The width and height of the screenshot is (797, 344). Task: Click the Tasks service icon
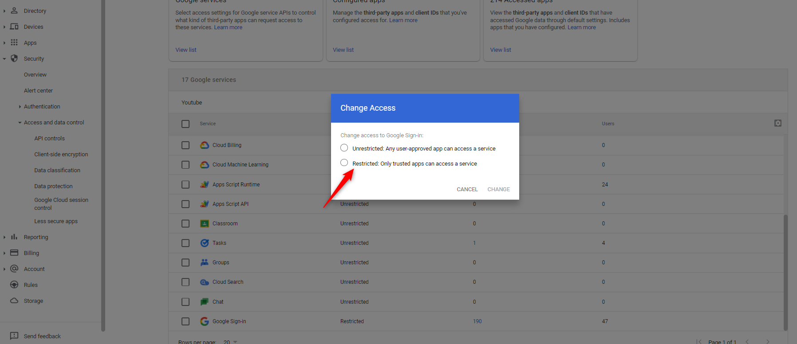pyautogui.click(x=205, y=243)
